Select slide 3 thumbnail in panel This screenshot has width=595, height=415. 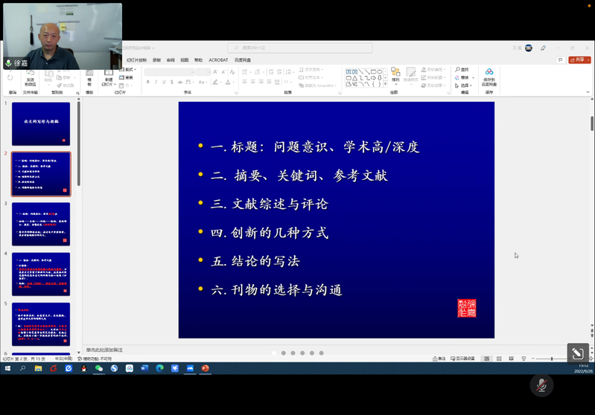(x=41, y=223)
